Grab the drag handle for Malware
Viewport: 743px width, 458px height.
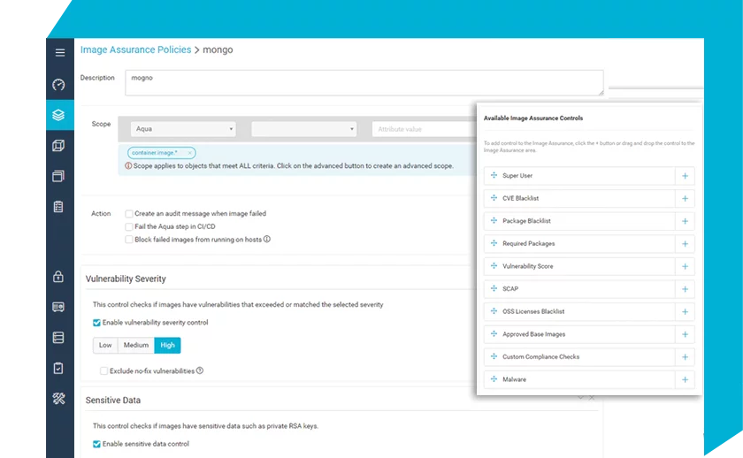tap(494, 379)
